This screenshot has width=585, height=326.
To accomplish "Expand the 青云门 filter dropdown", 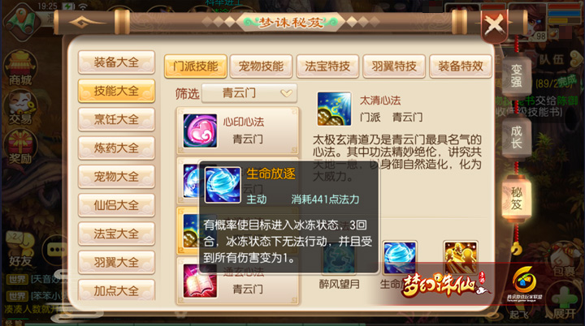I will pos(249,93).
